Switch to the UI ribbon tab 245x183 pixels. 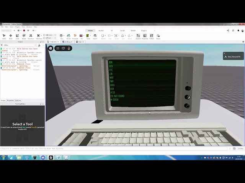(112, 30)
